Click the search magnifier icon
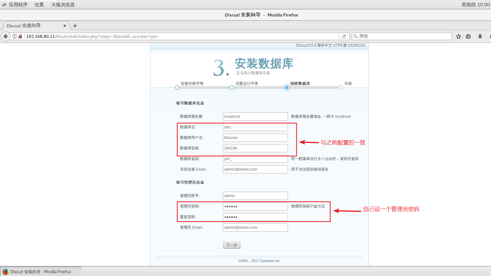 click(355, 36)
